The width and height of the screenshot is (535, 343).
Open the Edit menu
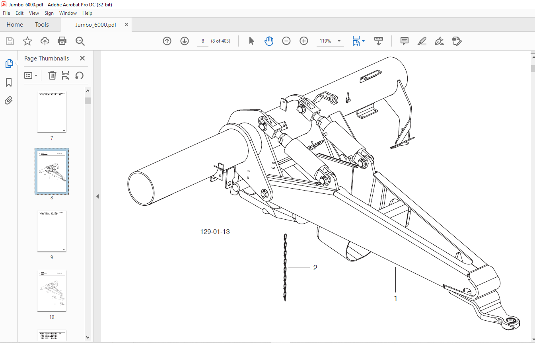tap(19, 13)
